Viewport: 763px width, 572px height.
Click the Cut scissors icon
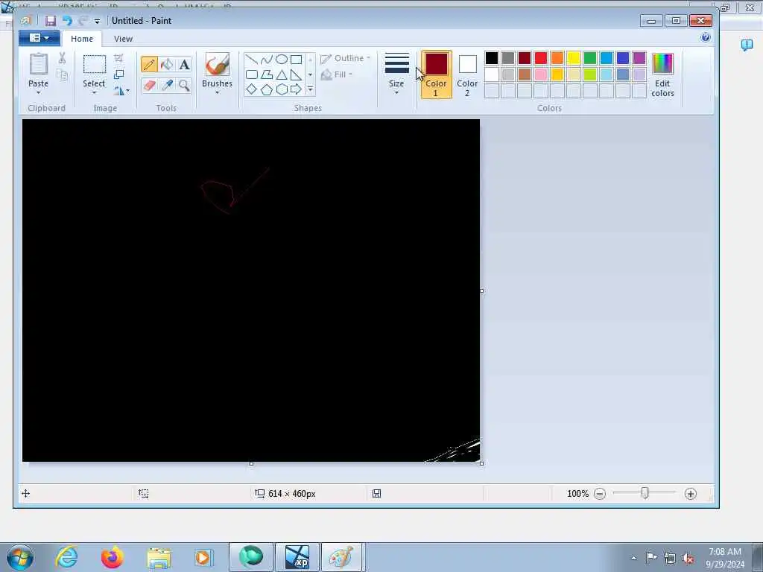point(63,58)
